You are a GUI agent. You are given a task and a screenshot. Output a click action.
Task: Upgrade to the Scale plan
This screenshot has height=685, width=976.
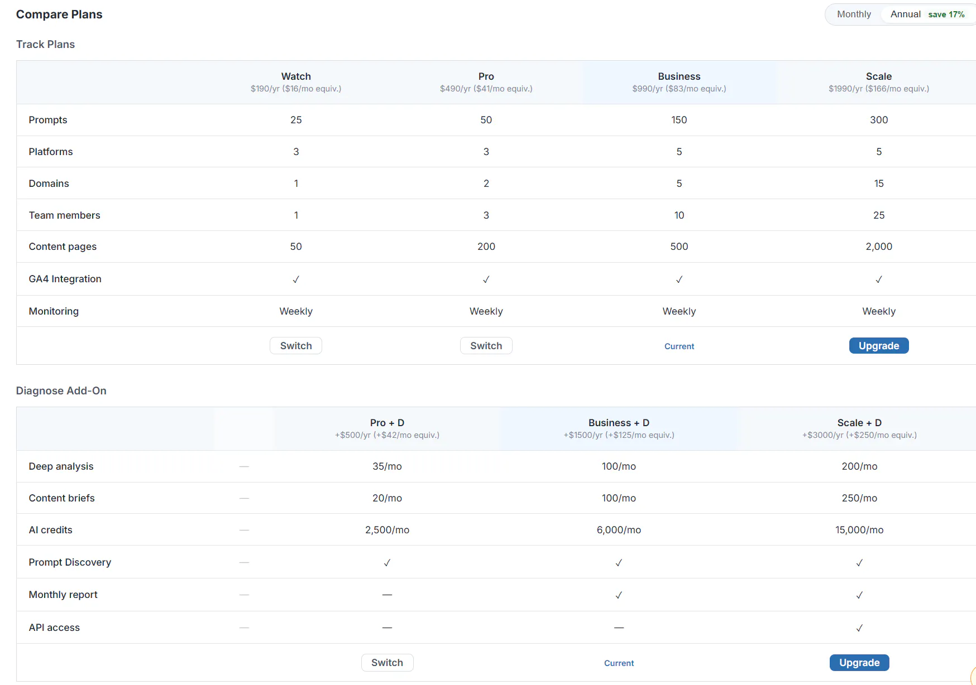pos(879,346)
